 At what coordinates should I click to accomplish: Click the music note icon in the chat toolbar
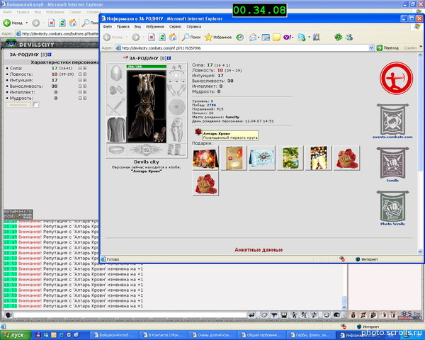click(x=314, y=315)
